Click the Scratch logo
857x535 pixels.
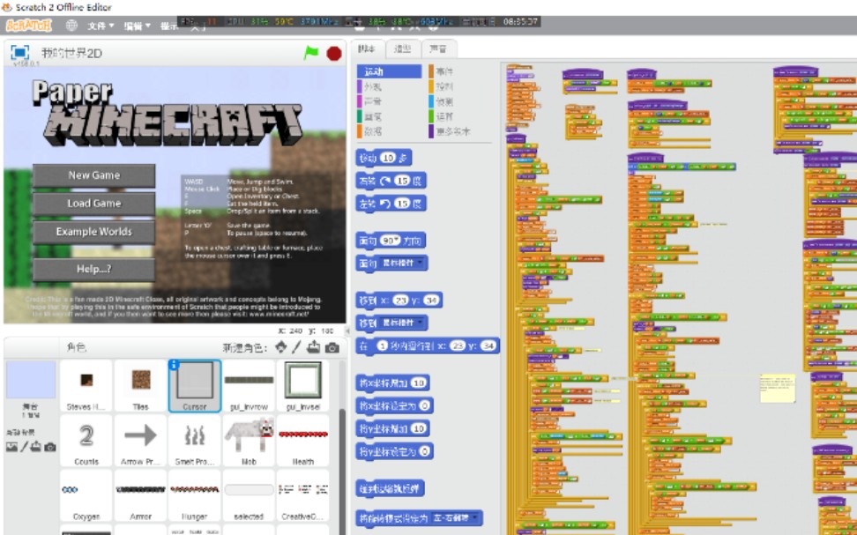coord(29,26)
